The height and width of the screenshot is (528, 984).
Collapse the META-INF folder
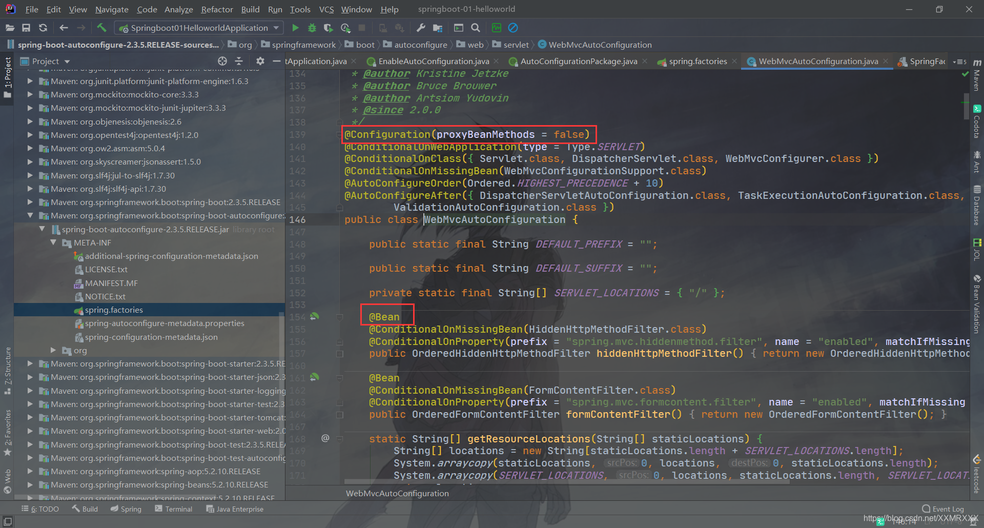pos(53,242)
